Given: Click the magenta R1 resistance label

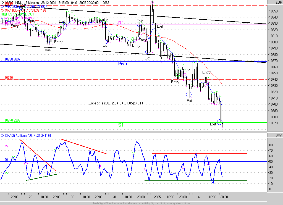Looking at the screenshot, I should tap(121, 23).
